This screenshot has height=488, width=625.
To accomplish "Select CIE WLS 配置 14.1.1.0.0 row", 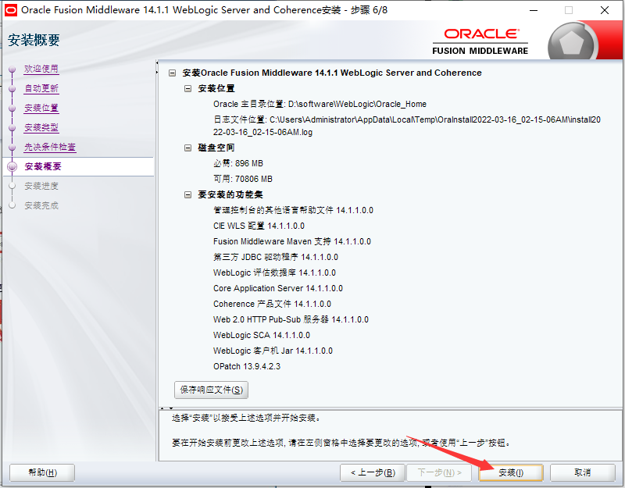I will tap(259, 226).
